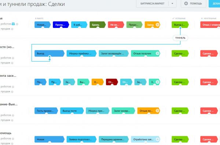220x145 pixels.
Task: Select red Сделка ... in Выезд гостя row
Action: (x=209, y=111)
